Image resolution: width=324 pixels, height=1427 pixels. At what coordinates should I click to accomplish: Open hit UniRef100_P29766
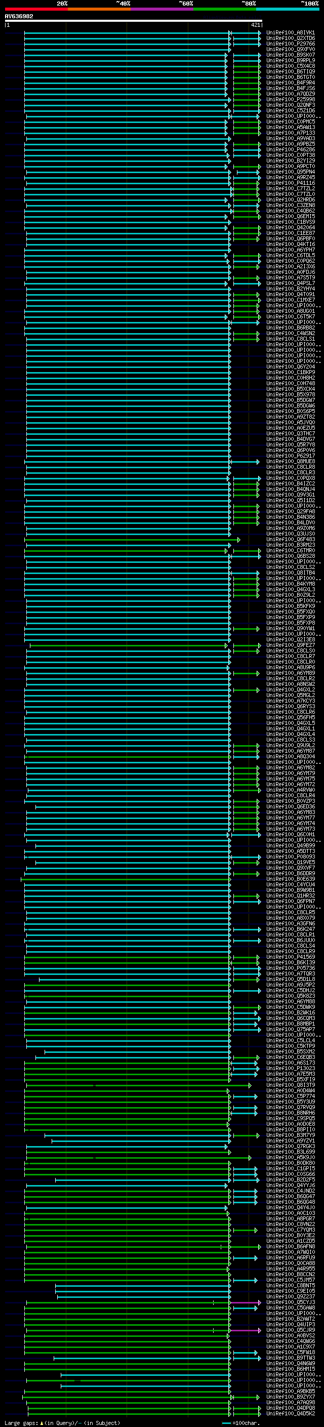tap(290, 44)
